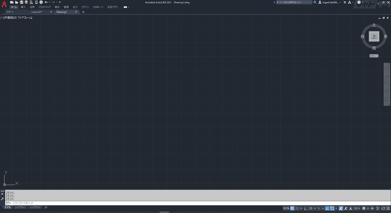The image size is (391, 213).
Task: Click the Open from Web & Mobile icon
Action: pos(32,2)
